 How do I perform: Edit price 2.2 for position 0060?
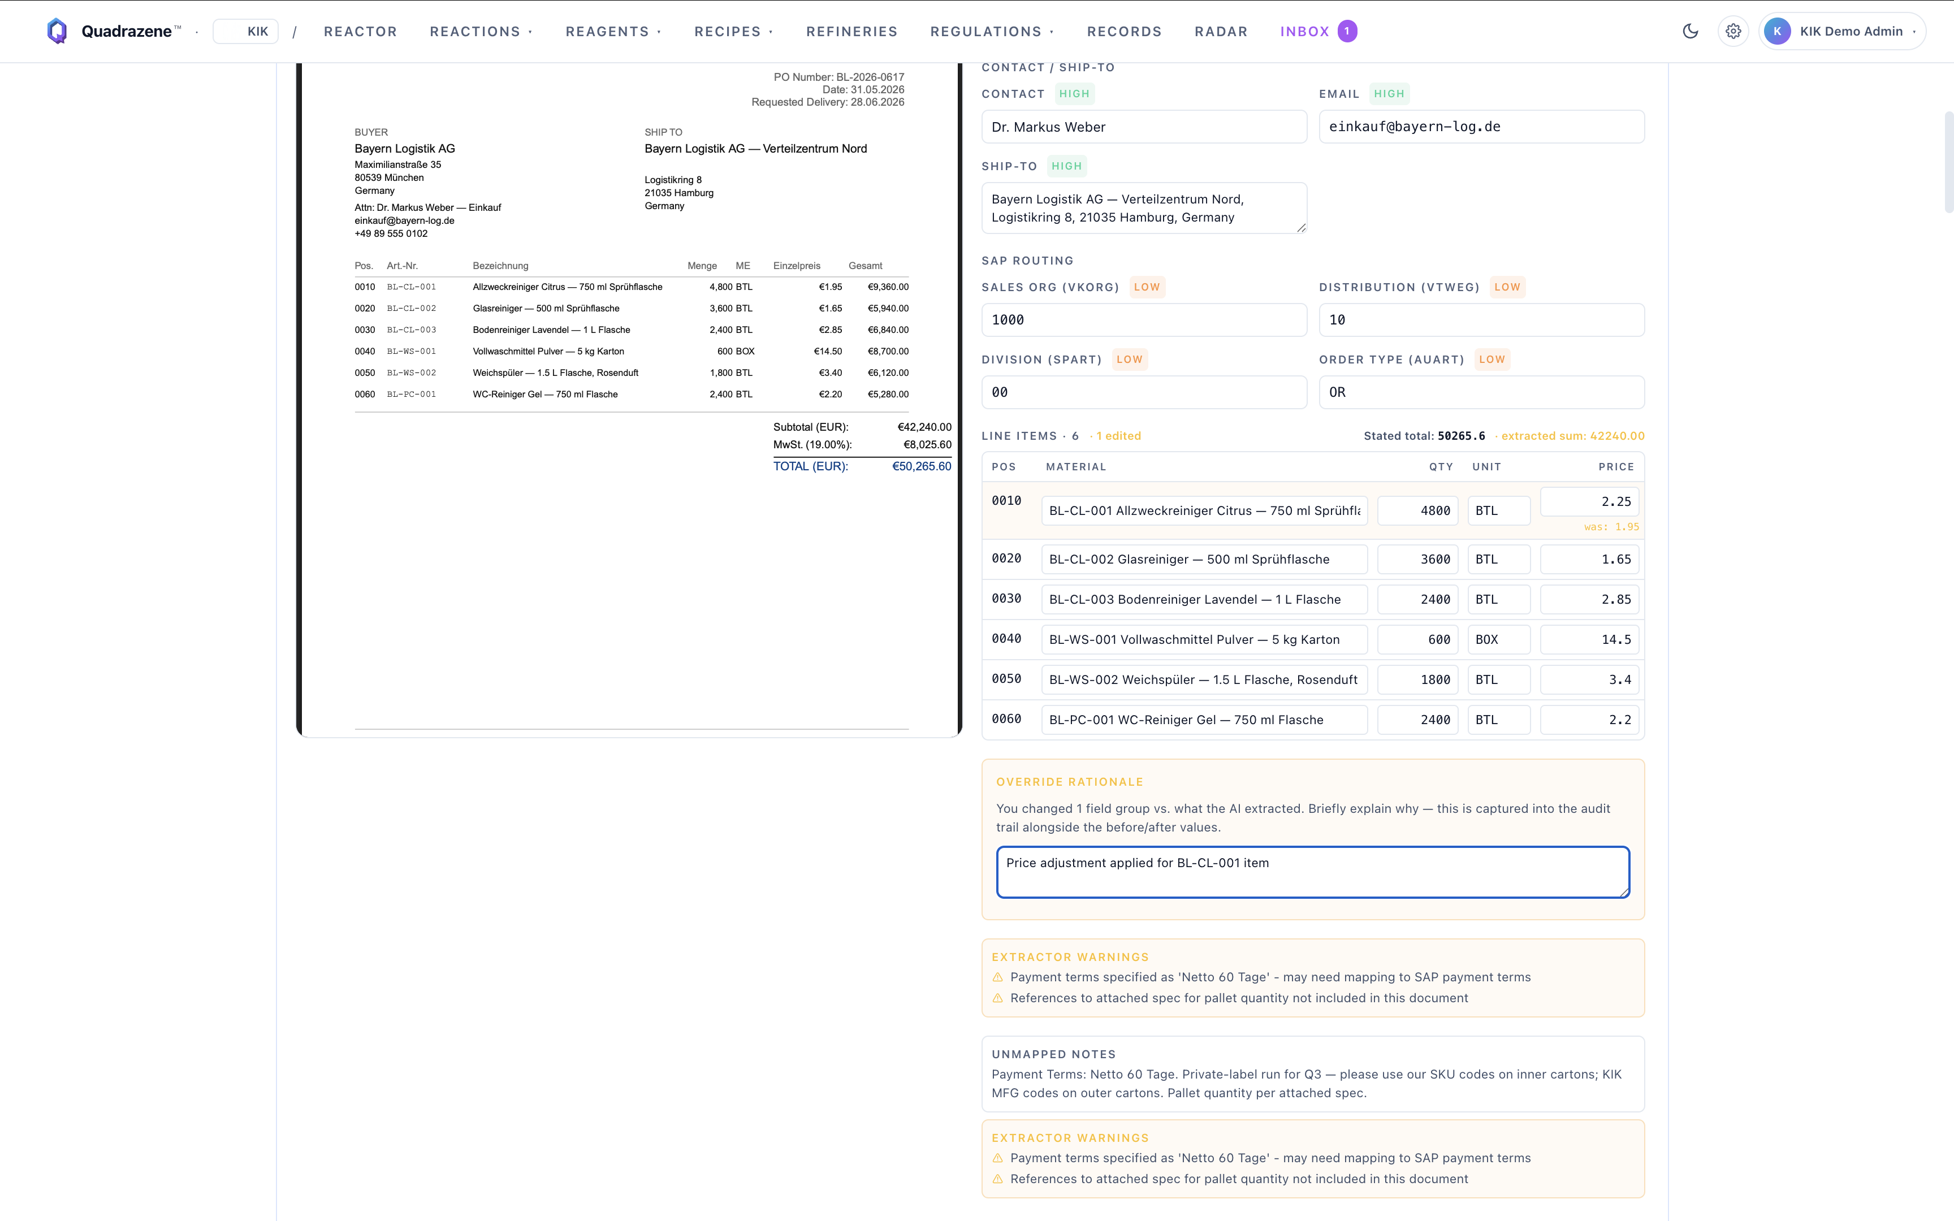[1589, 720]
